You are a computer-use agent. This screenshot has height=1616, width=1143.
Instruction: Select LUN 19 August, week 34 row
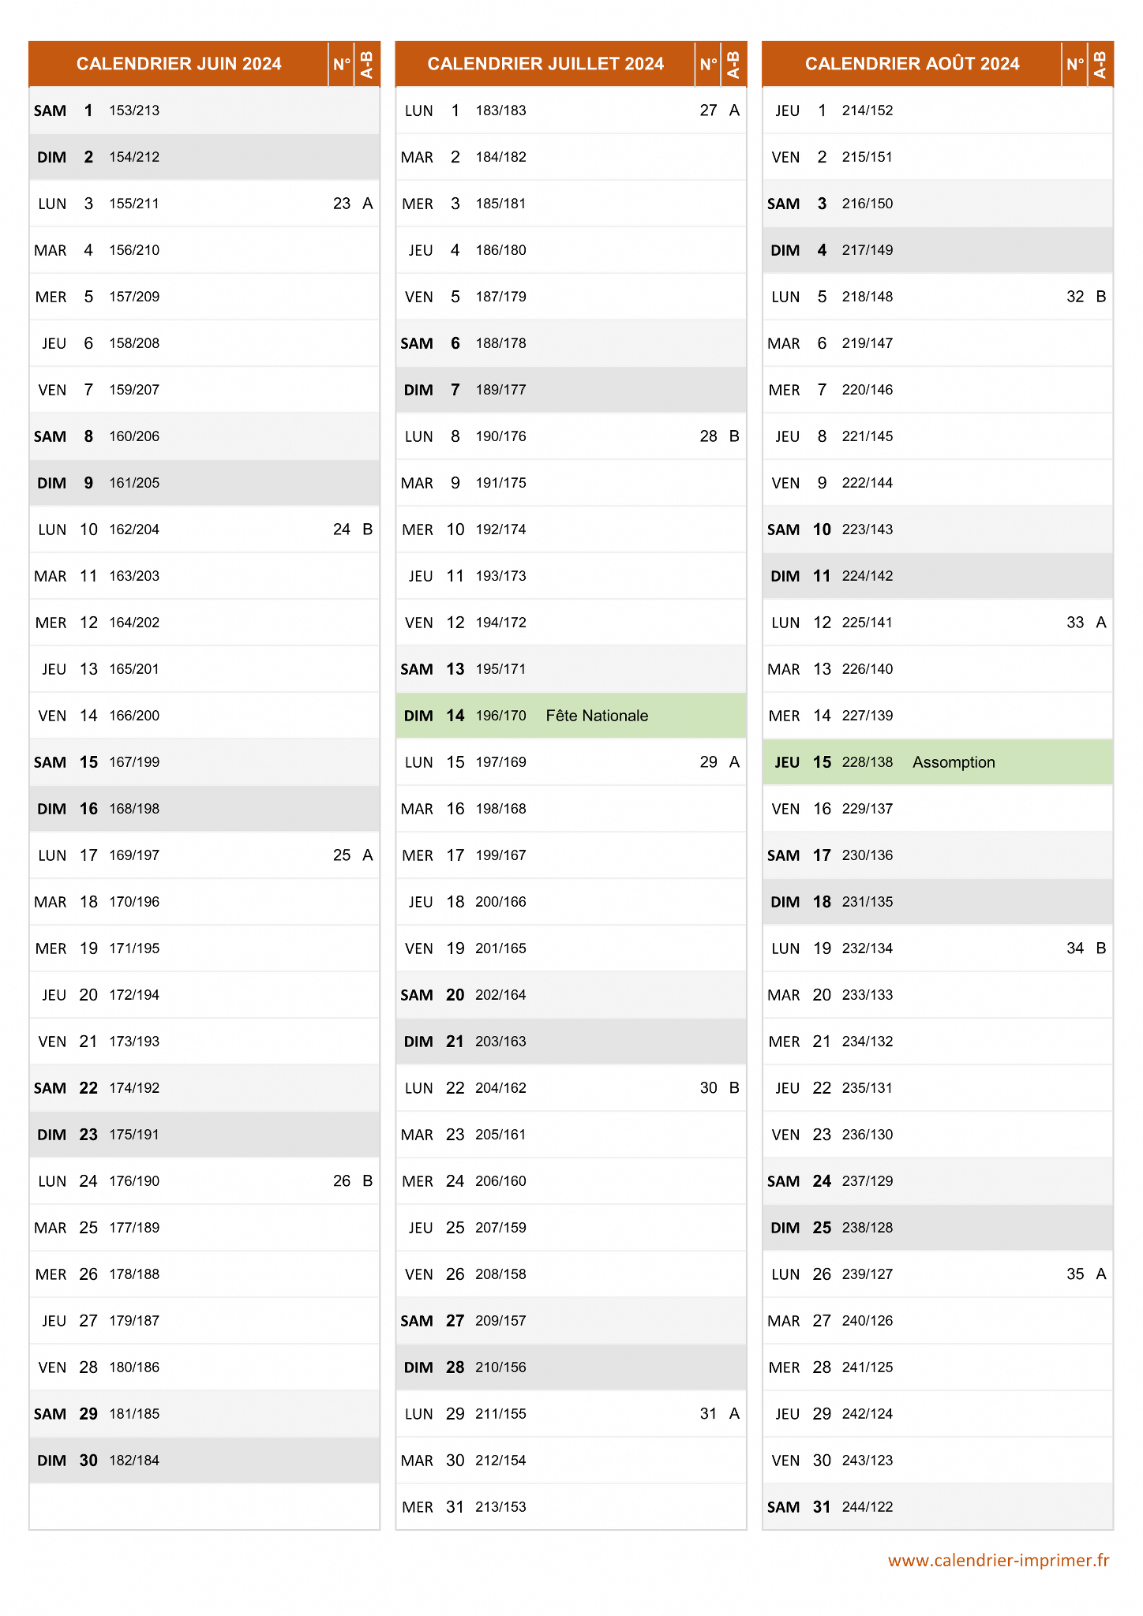(x=938, y=948)
